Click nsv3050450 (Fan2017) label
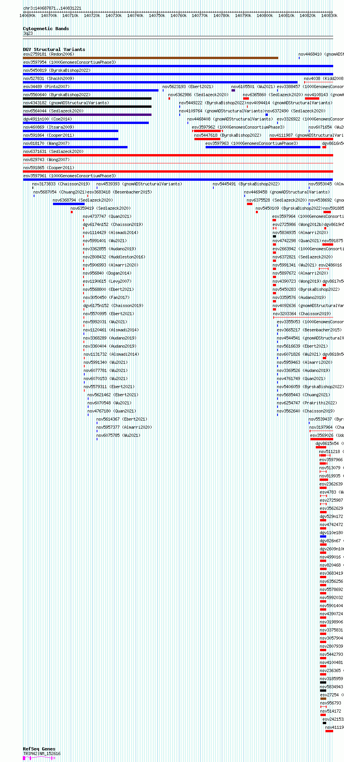The height and width of the screenshot is (762, 344). [x=106, y=298]
